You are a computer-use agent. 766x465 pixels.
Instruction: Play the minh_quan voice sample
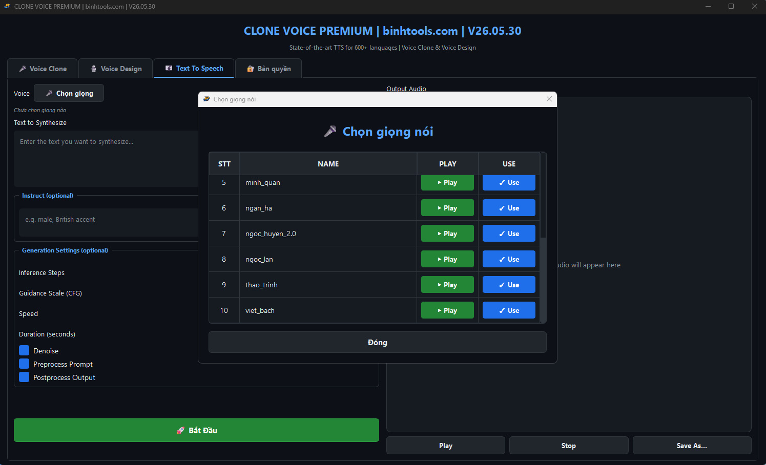(447, 183)
